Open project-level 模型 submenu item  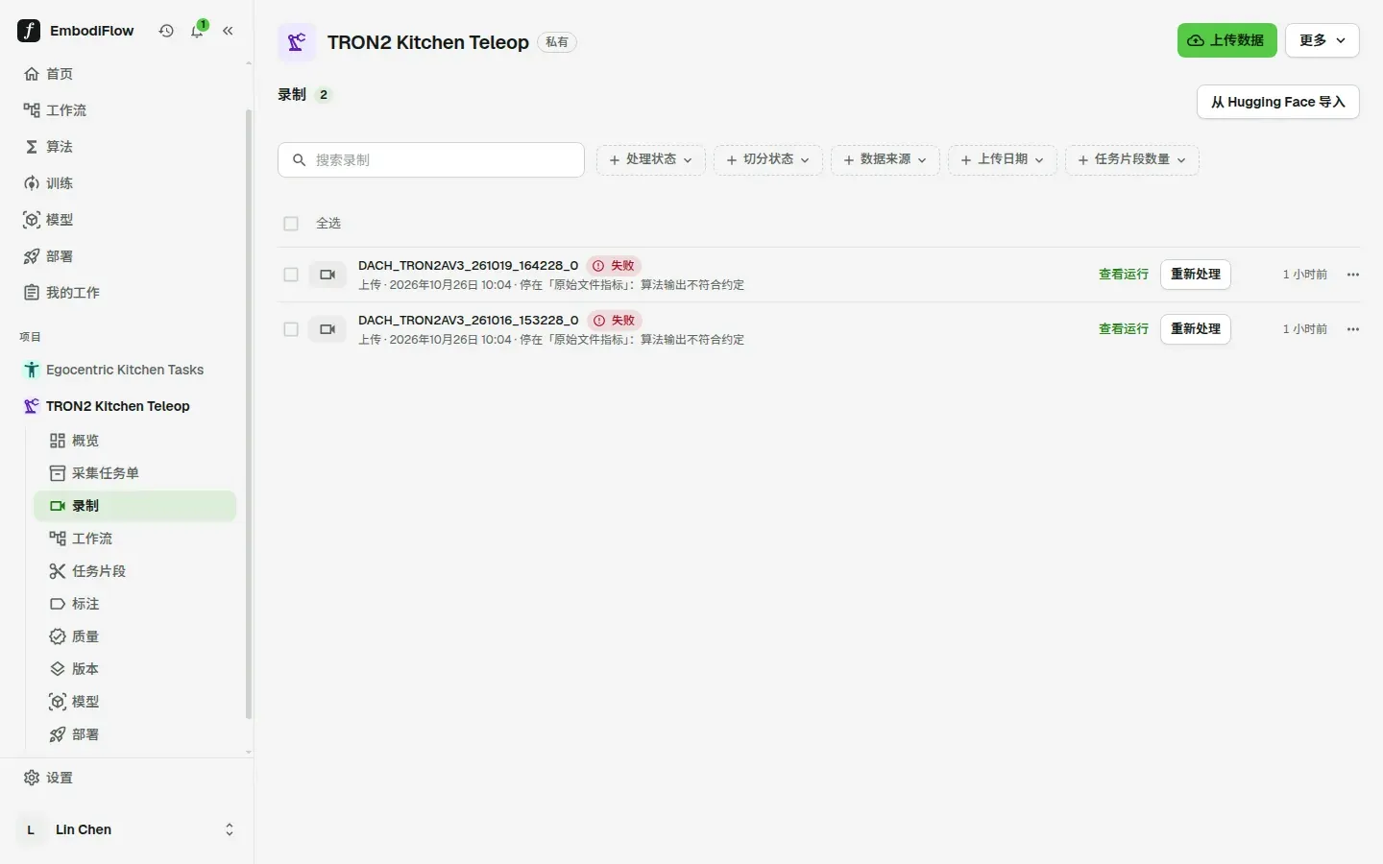pos(135,702)
